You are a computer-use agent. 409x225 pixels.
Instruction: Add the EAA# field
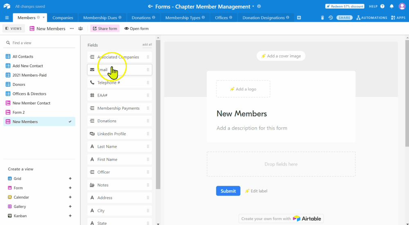(119, 95)
